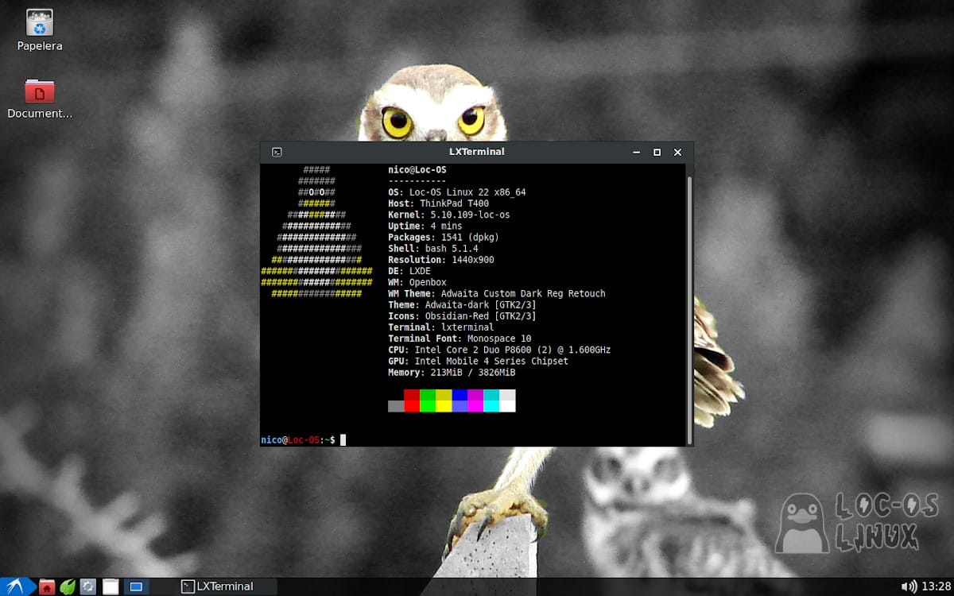Select the Papelera trash desktop icon
Image resolution: width=954 pixels, height=596 pixels.
(x=40, y=30)
